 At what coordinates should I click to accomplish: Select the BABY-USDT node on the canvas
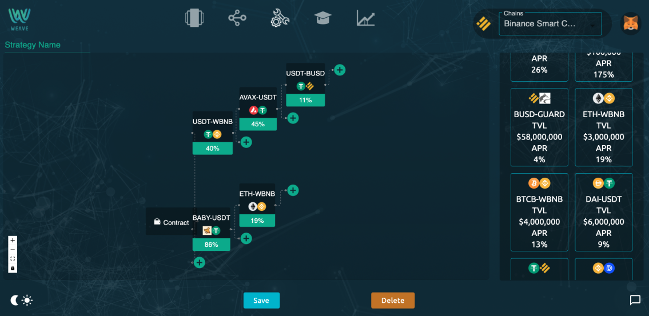click(x=211, y=229)
